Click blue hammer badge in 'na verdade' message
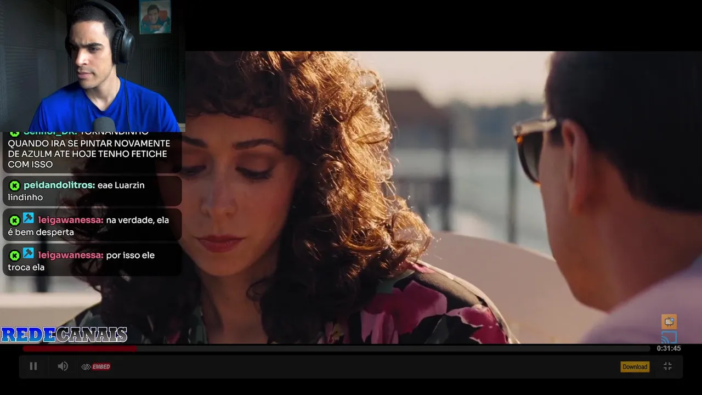702x395 pixels. 29,218
